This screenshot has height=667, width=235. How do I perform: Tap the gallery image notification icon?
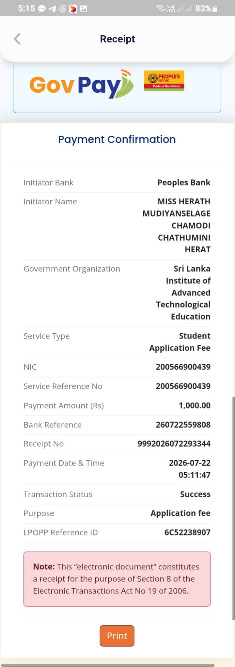[84, 9]
